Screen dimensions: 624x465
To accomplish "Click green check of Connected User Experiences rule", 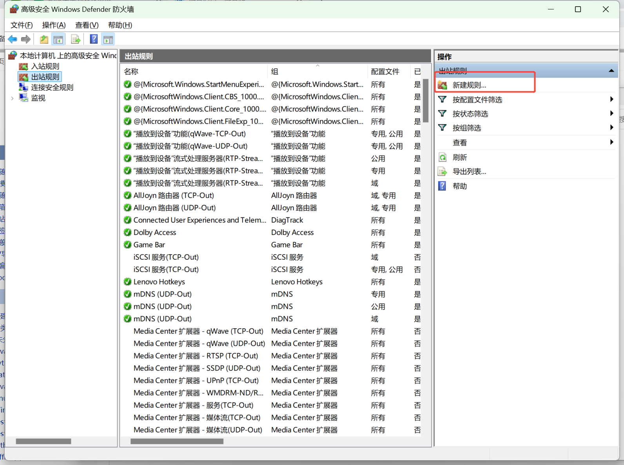I will pos(127,220).
